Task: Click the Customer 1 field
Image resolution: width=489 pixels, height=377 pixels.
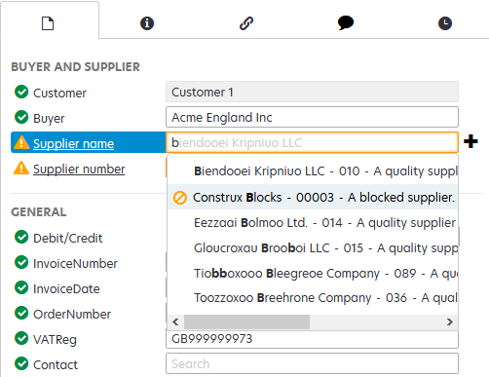Action: click(312, 92)
